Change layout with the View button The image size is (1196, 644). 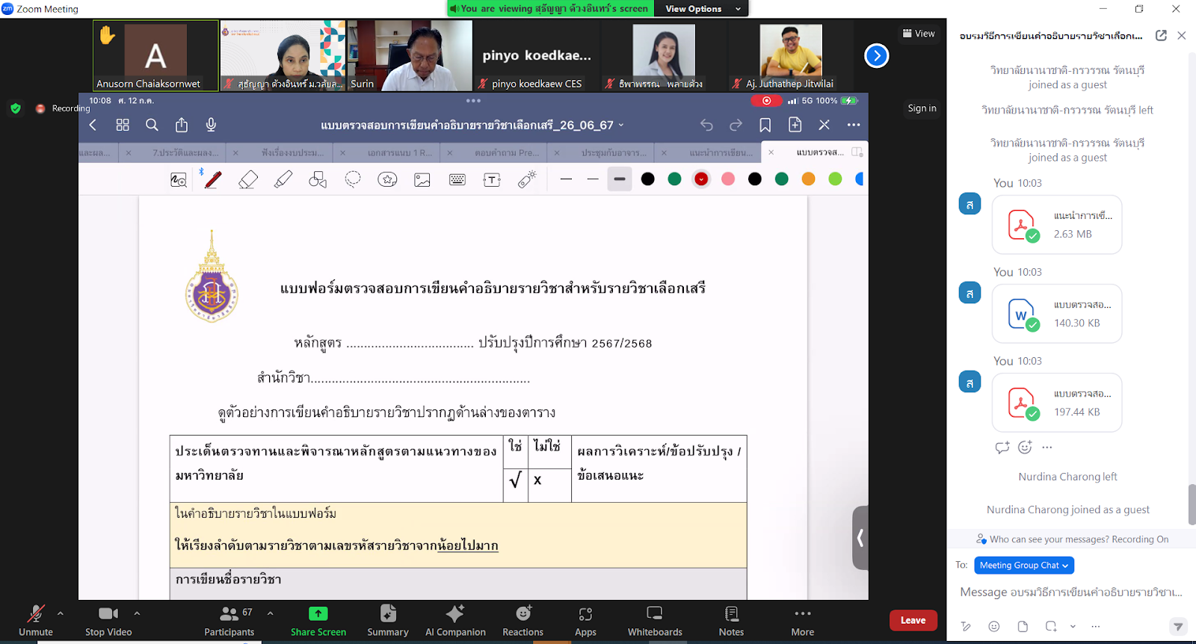(x=919, y=34)
